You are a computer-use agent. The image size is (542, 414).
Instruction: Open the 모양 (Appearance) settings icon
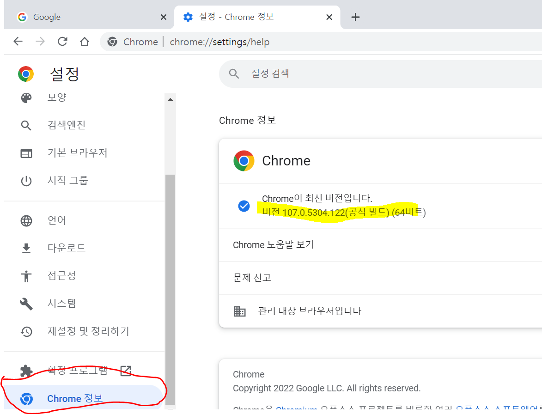pyautogui.click(x=26, y=97)
